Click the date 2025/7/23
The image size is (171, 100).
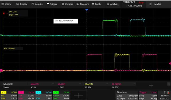[165, 98]
